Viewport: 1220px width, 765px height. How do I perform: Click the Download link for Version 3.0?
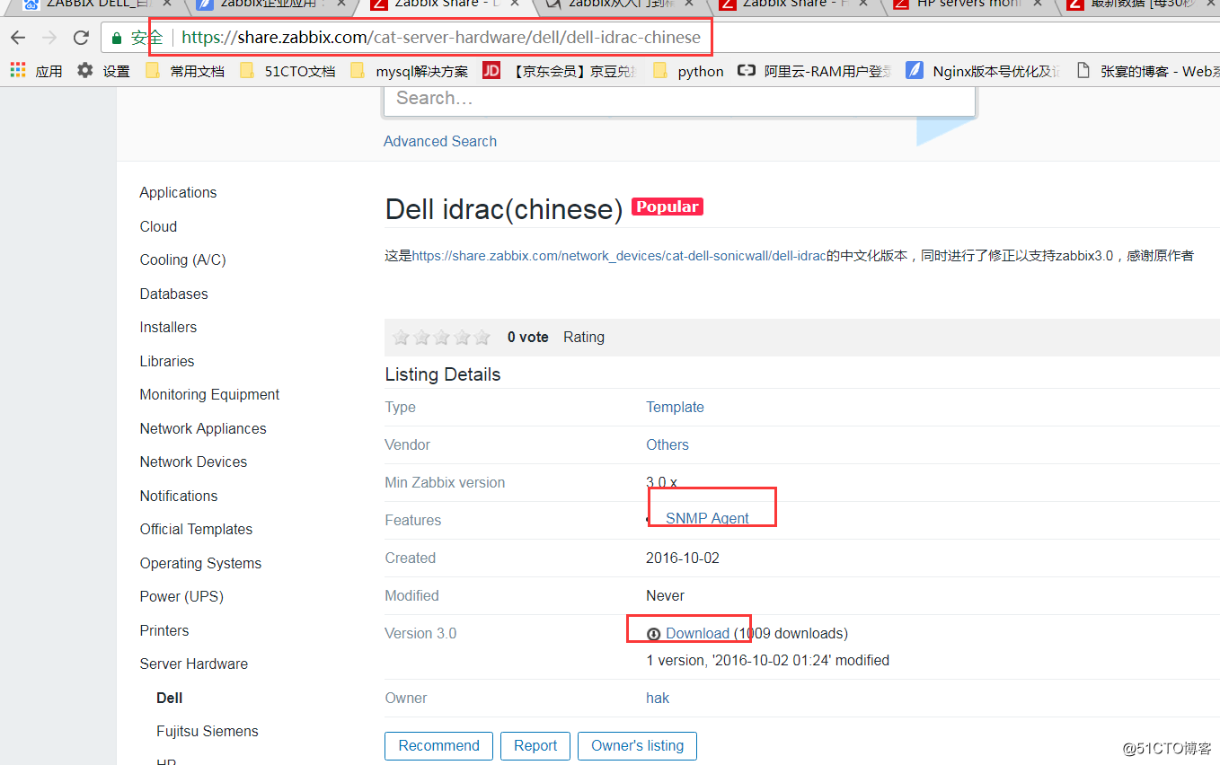[x=697, y=633]
